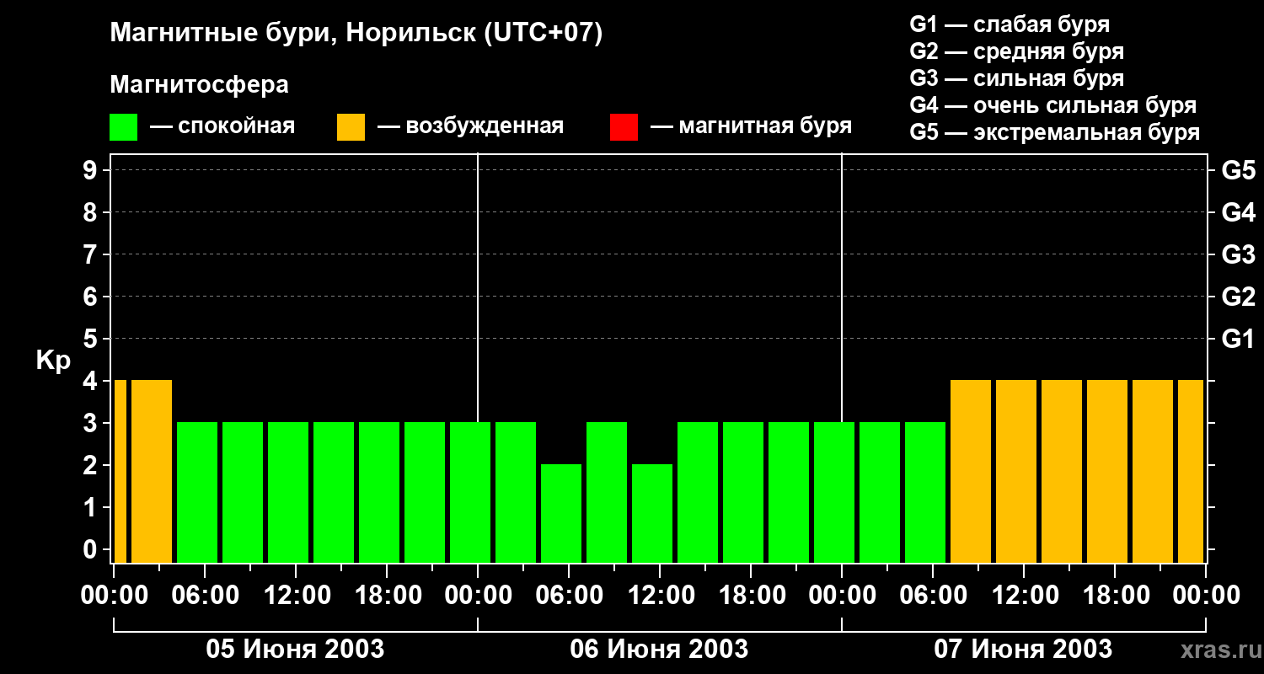This screenshot has height=674, width=1264.
Task: Click the second Kp 2 bar on 06 June
Action: coord(652,513)
